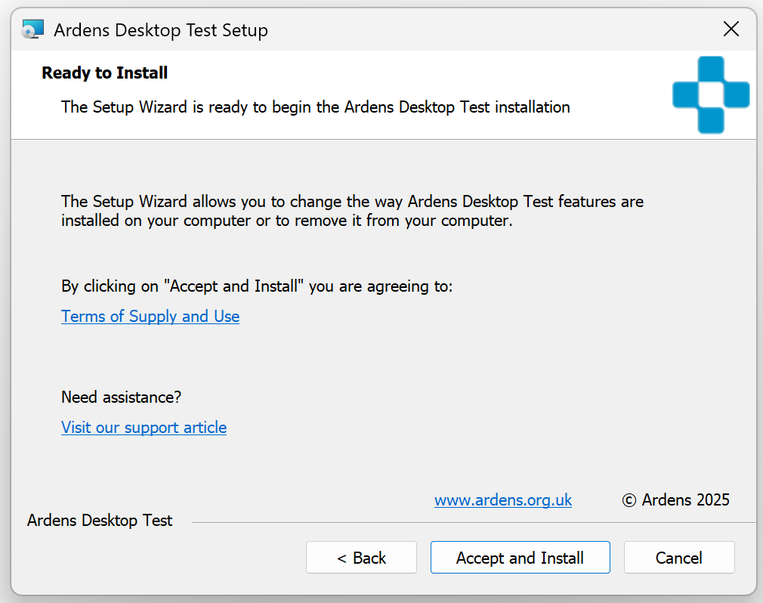Image resolution: width=763 pixels, height=603 pixels.
Task: Select the 'Ready to Install' heading
Action: (x=104, y=73)
